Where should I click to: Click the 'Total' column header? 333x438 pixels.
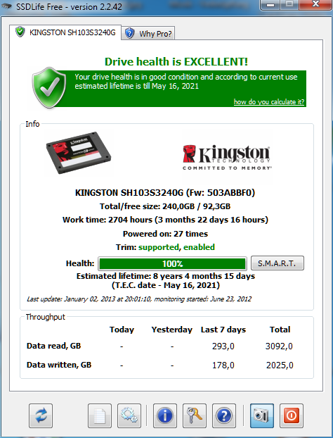280,330
